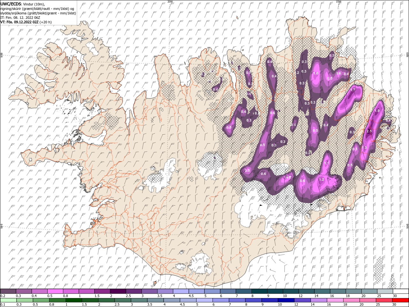Pick upper legend dark swatch between 2 and 2.5
Screen dimensions: 409x307
(118, 291)
